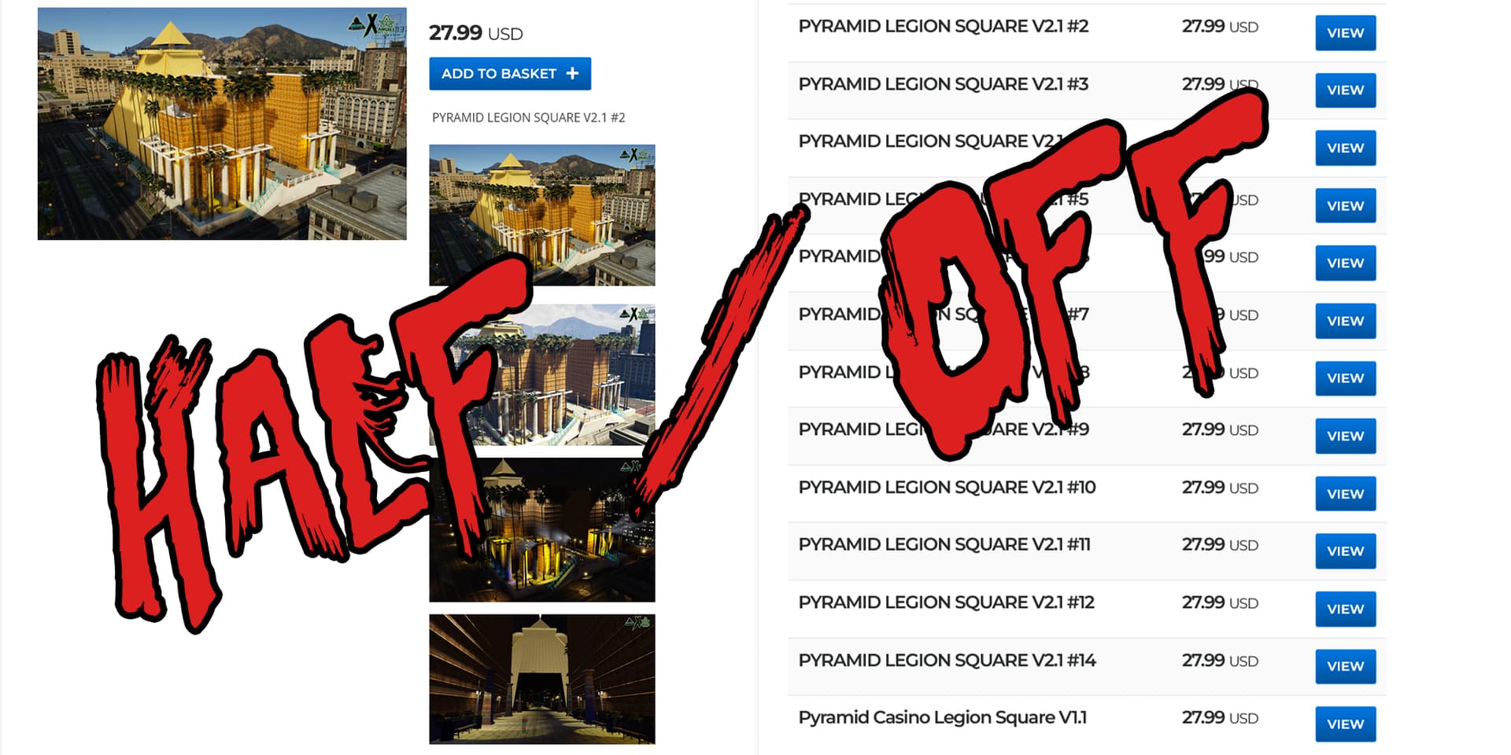View Pyramid Legion Square V2.1 #12
The width and height of the screenshot is (1511, 755).
[1345, 609]
